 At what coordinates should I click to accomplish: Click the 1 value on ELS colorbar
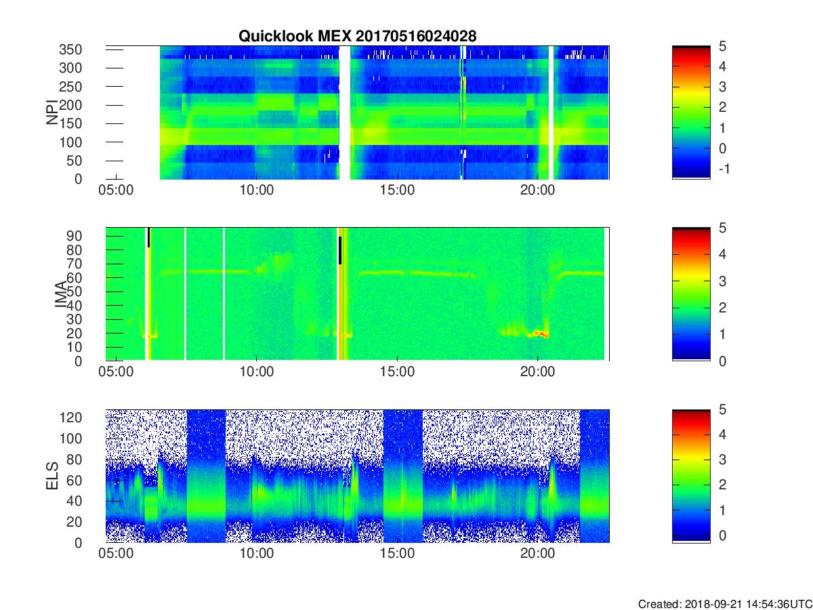722,510
